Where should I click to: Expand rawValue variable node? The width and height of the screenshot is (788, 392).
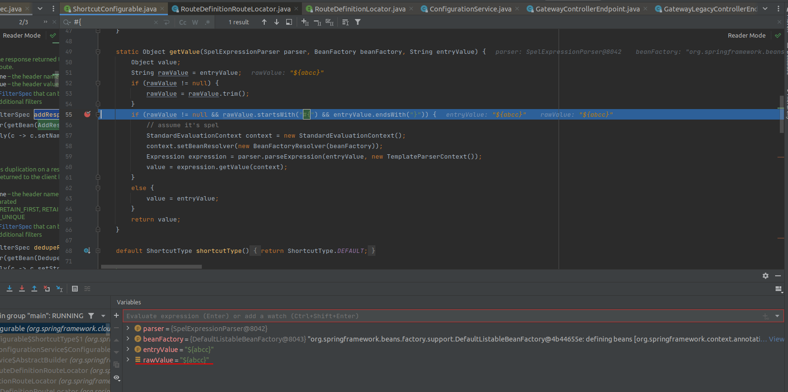pos(128,360)
